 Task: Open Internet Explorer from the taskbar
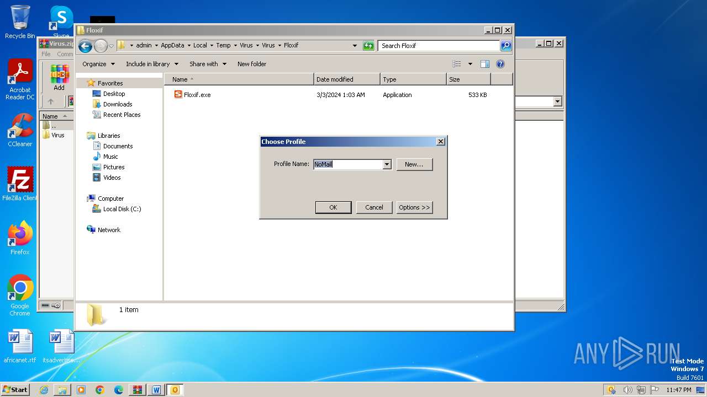point(44,390)
